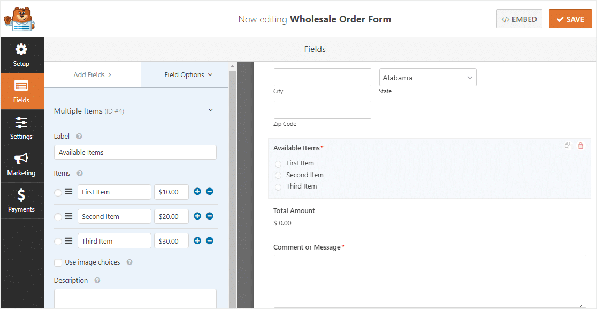Open the Settings sidebar section

pyautogui.click(x=22, y=128)
